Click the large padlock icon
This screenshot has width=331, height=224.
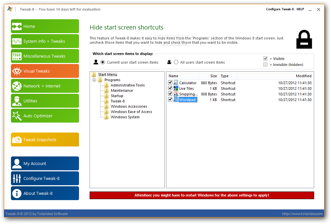[304, 39]
